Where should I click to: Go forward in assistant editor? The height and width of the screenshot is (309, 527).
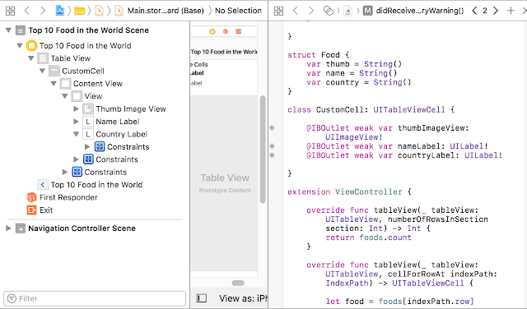click(x=311, y=11)
